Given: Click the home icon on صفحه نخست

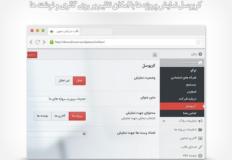Looking at the screenshot, I should pyautogui.click(x=200, y=63).
